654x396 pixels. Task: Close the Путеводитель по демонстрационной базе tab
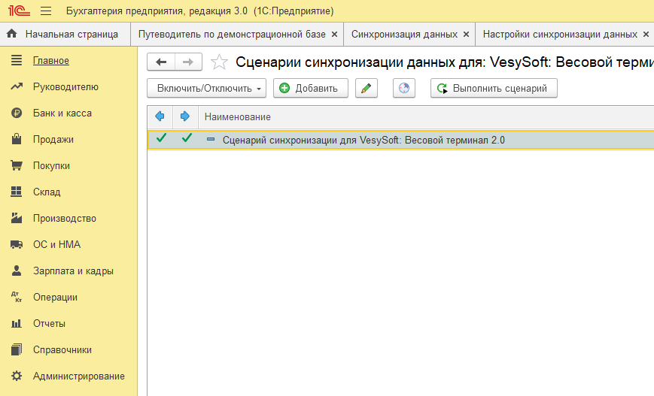334,35
